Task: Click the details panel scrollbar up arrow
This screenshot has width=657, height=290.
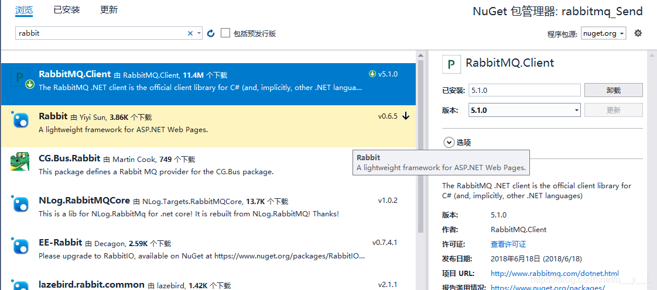Action: pyautogui.click(x=653, y=55)
